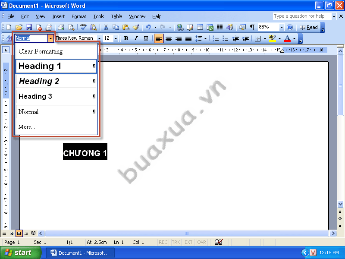The height and width of the screenshot is (259, 345).
Task: Open the Table menu
Action: point(116,16)
